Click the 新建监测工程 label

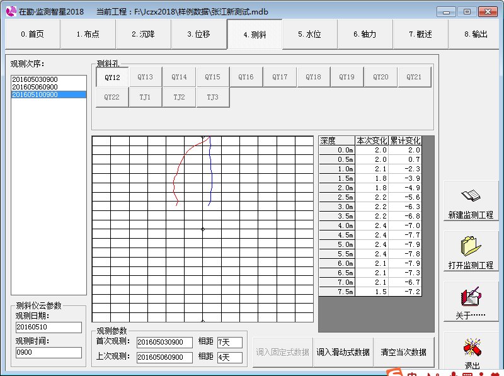pos(471,215)
